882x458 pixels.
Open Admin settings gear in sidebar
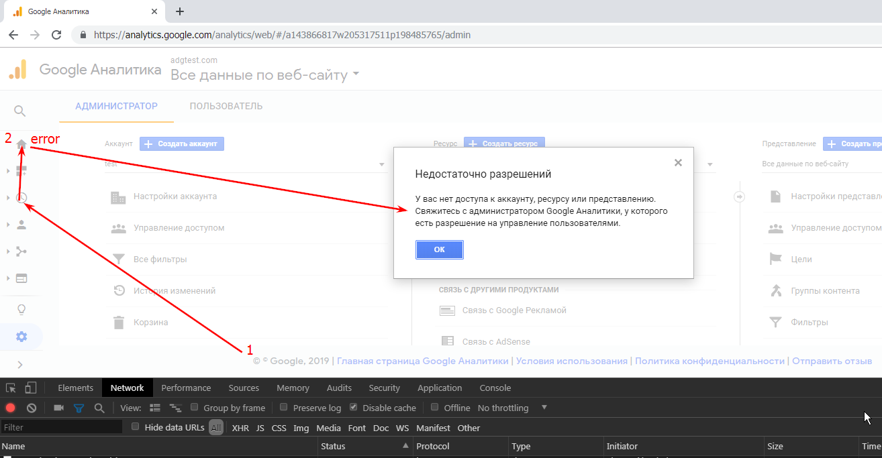20,337
